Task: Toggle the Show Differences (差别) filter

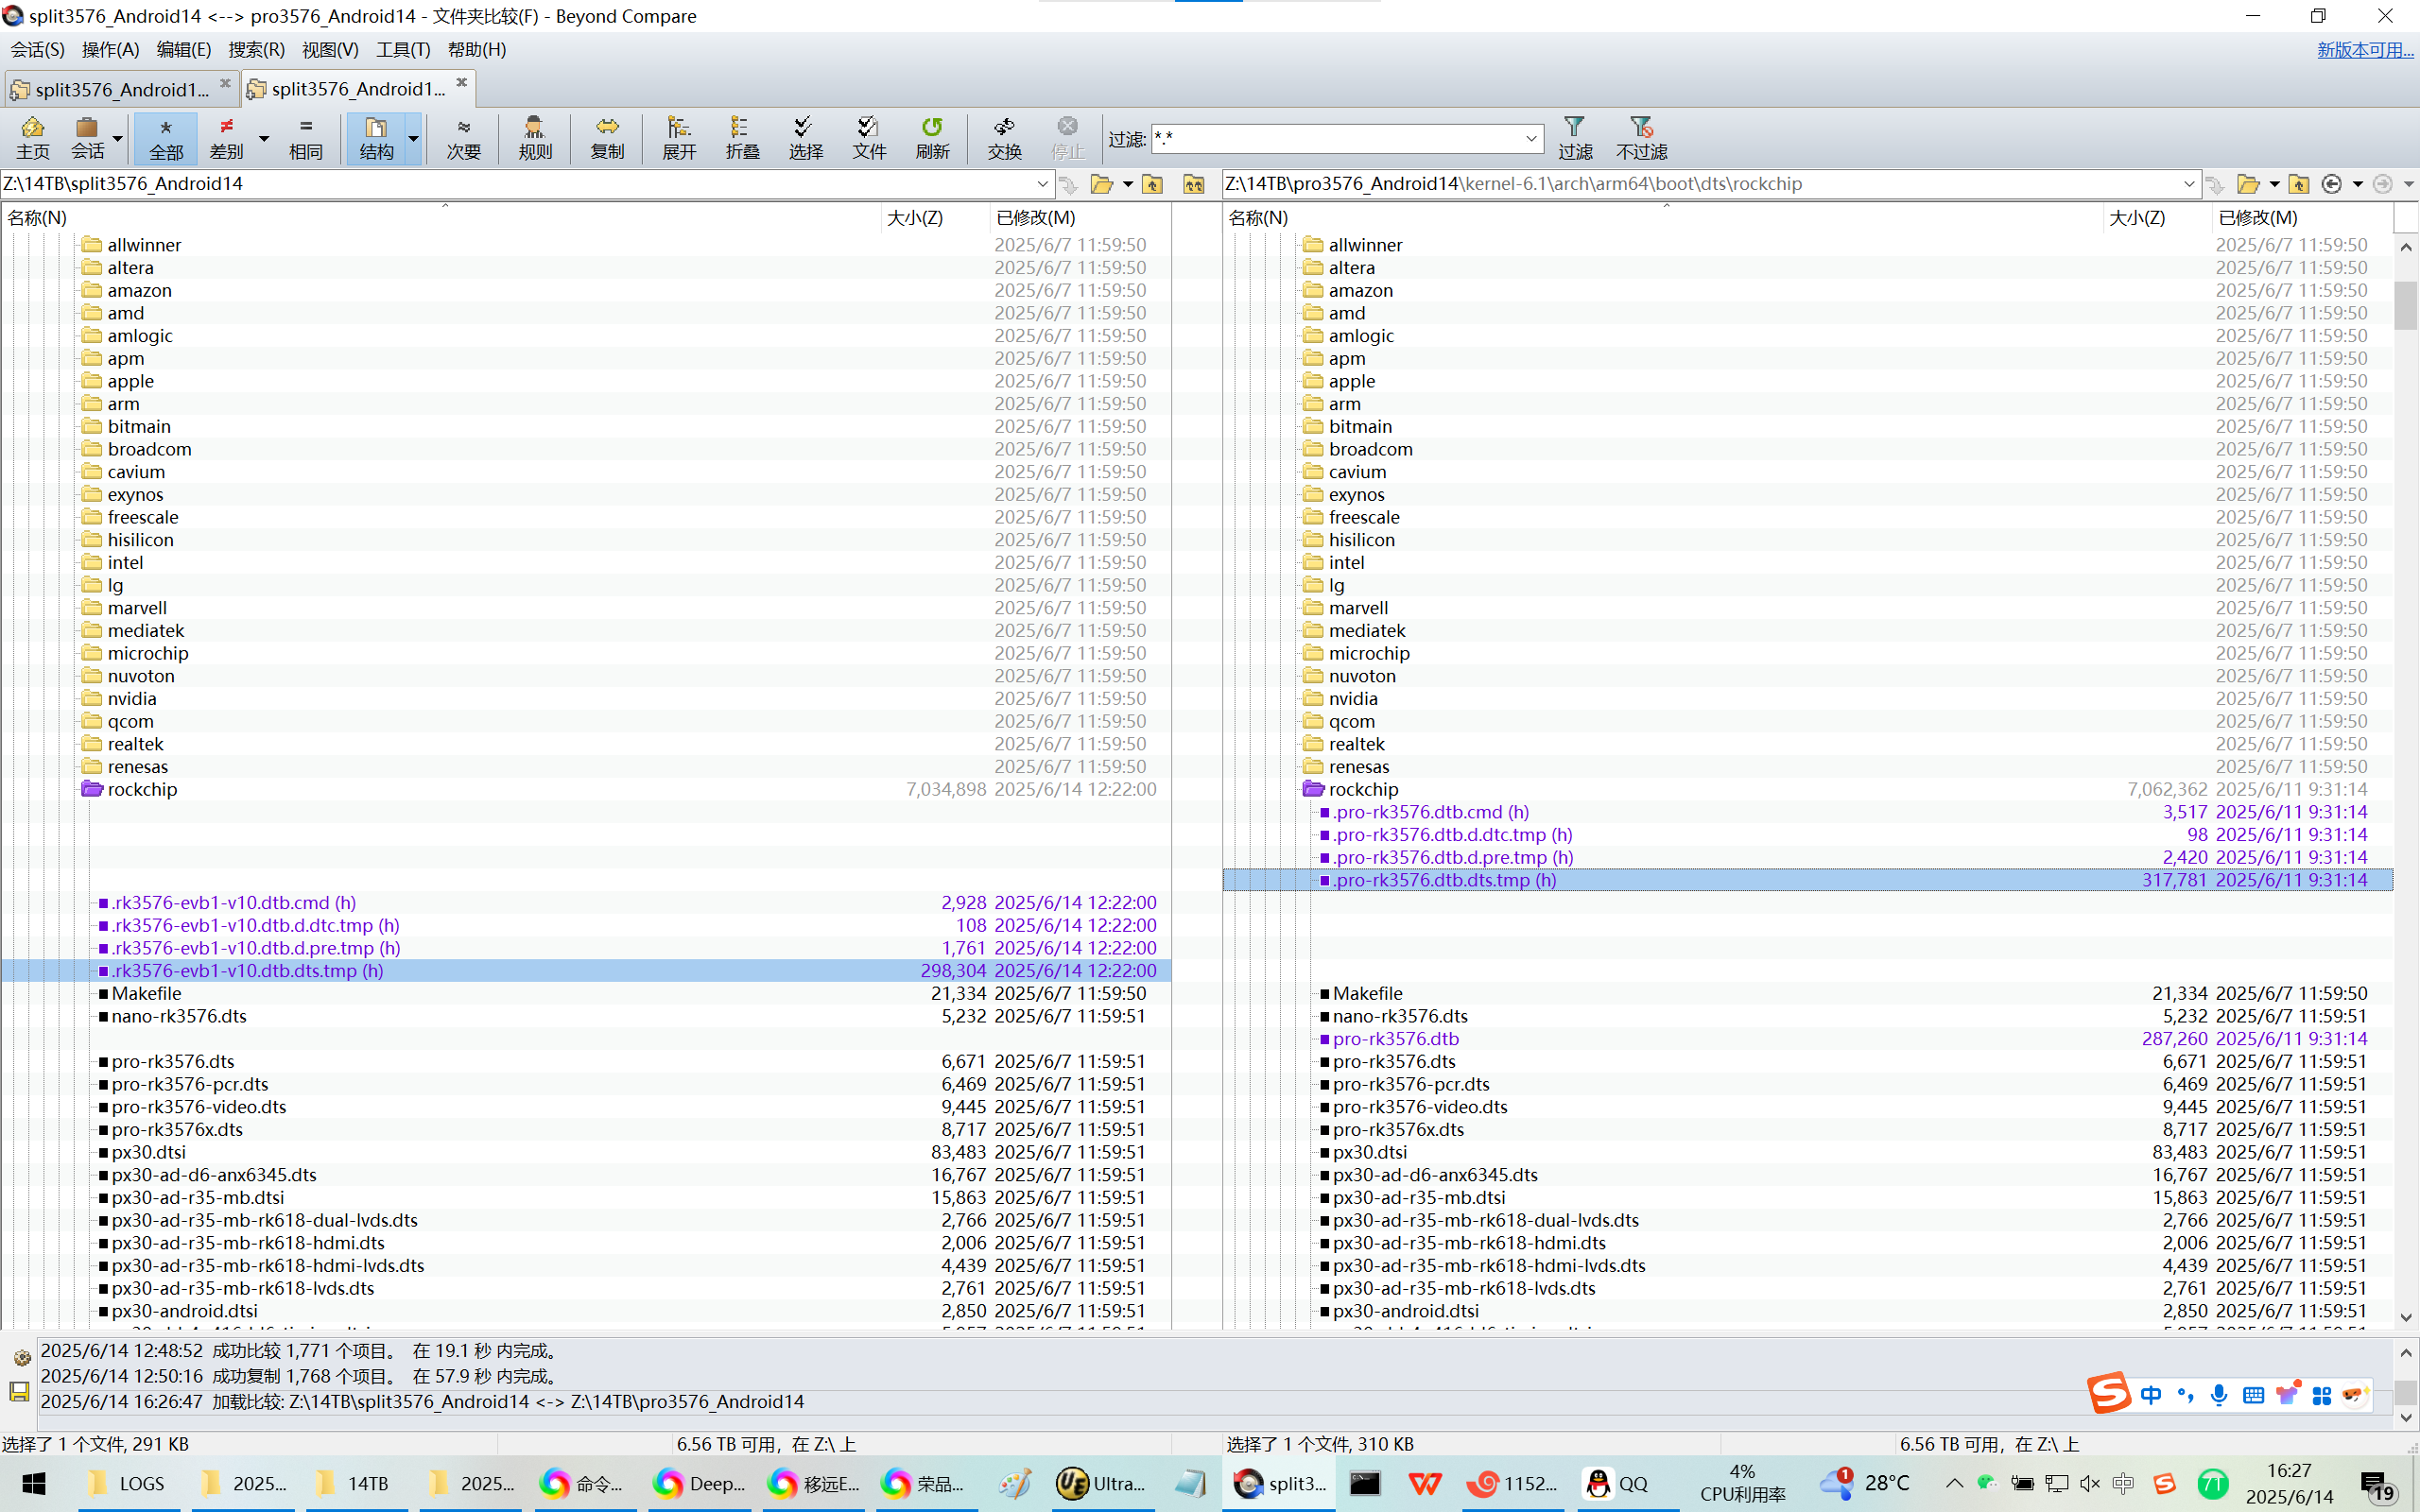Action: pyautogui.click(x=227, y=137)
